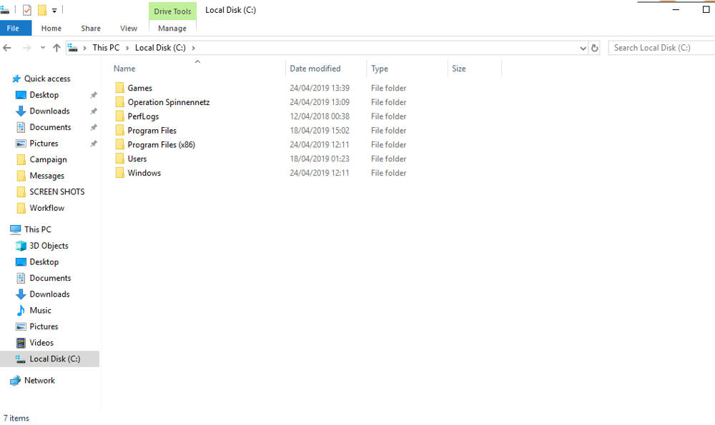Open the 3D Objects icon under This PC
Viewport: 715px width, 425px height.
pos(21,246)
